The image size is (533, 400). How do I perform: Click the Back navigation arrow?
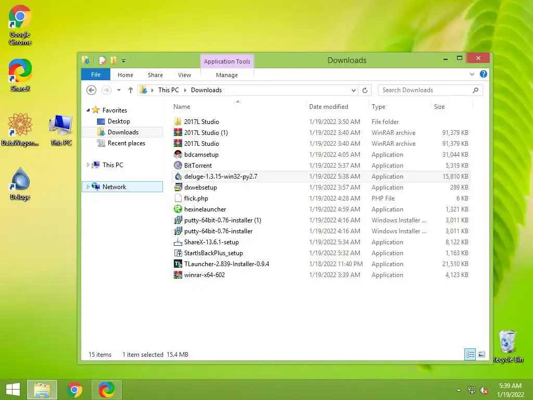[x=91, y=90]
